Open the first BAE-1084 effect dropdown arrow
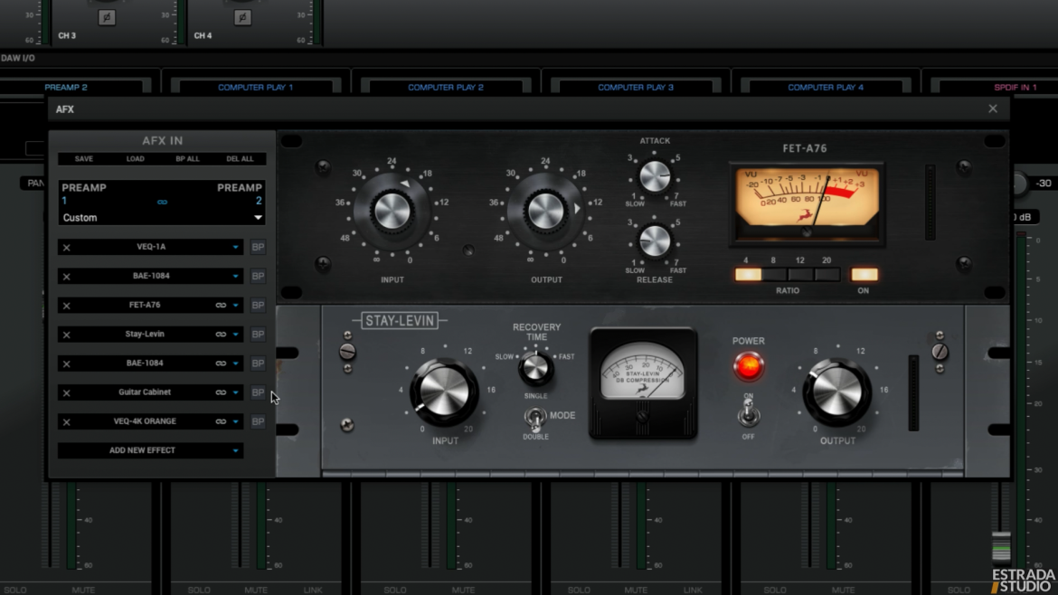Image resolution: width=1058 pixels, height=595 pixels. coord(235,277)
